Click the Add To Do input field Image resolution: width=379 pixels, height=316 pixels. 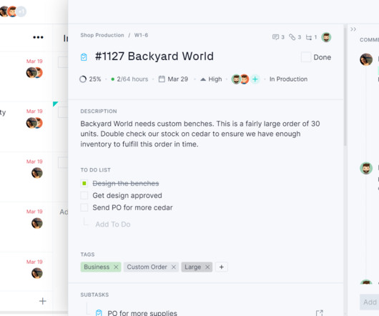click(113, 224)
